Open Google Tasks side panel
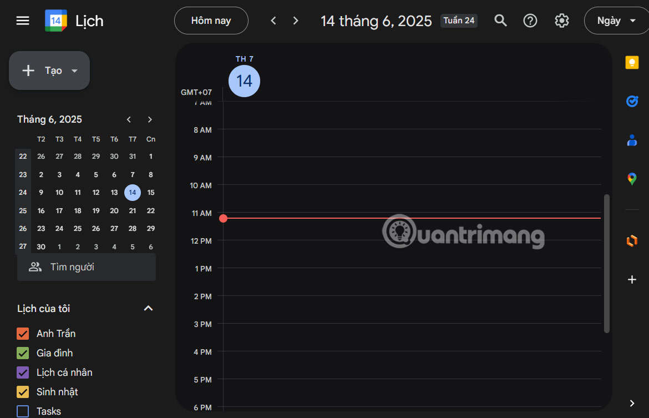Screen dimensions: 649x418 coord(632,101)
